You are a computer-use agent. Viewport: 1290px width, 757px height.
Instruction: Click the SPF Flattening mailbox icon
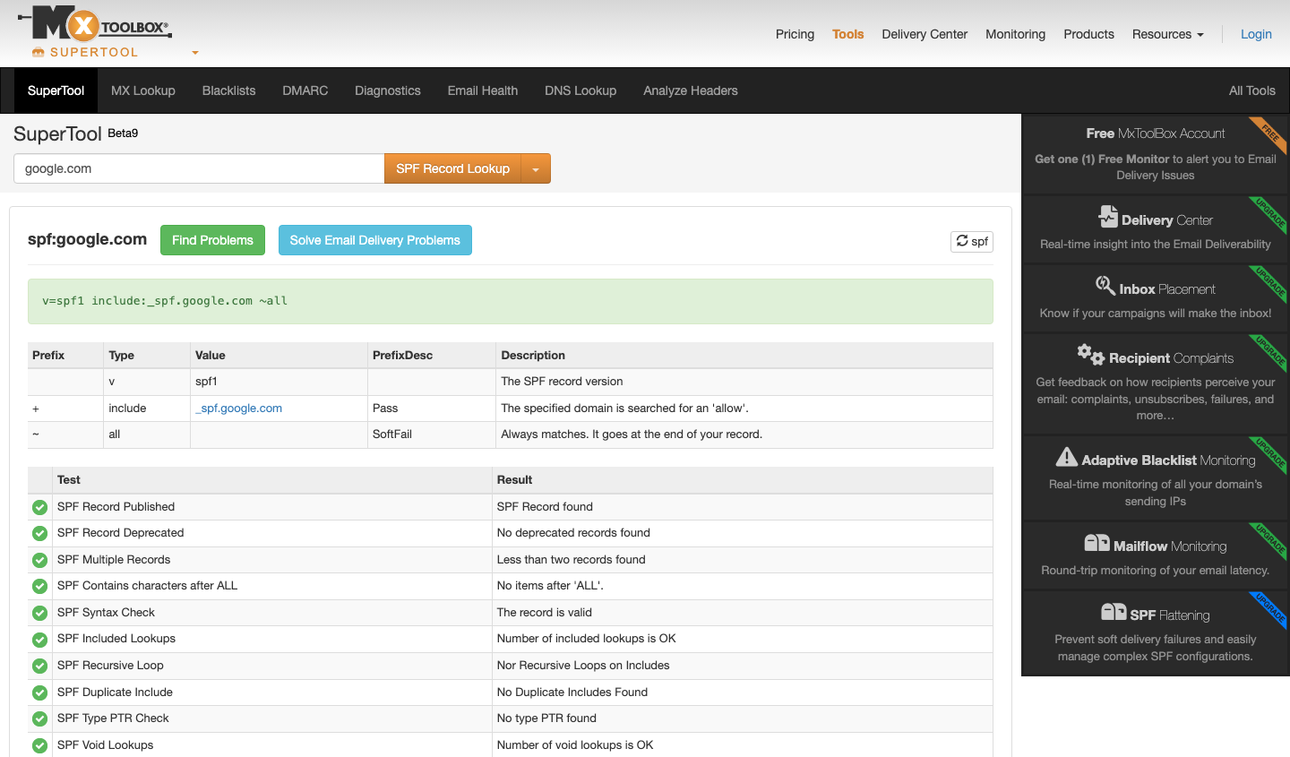point(1114,612)
